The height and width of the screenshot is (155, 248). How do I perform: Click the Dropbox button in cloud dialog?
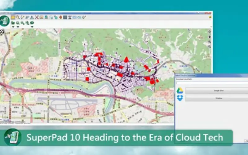(217, 98)
